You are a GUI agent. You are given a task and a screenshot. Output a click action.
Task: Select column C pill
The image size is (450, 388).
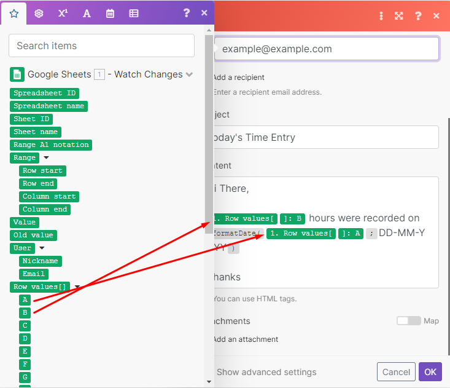25,326
